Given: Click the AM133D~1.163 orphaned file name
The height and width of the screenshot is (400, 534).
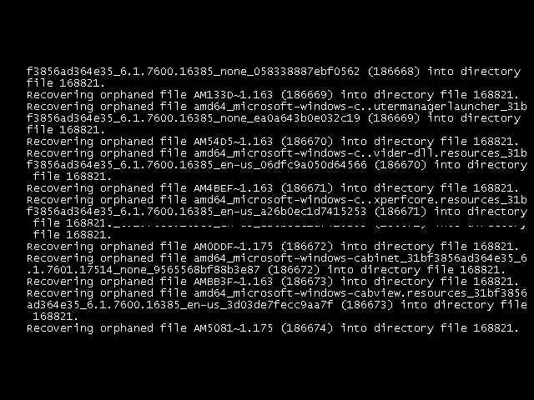Looking at the screenshot, I should tap(234, 94).
